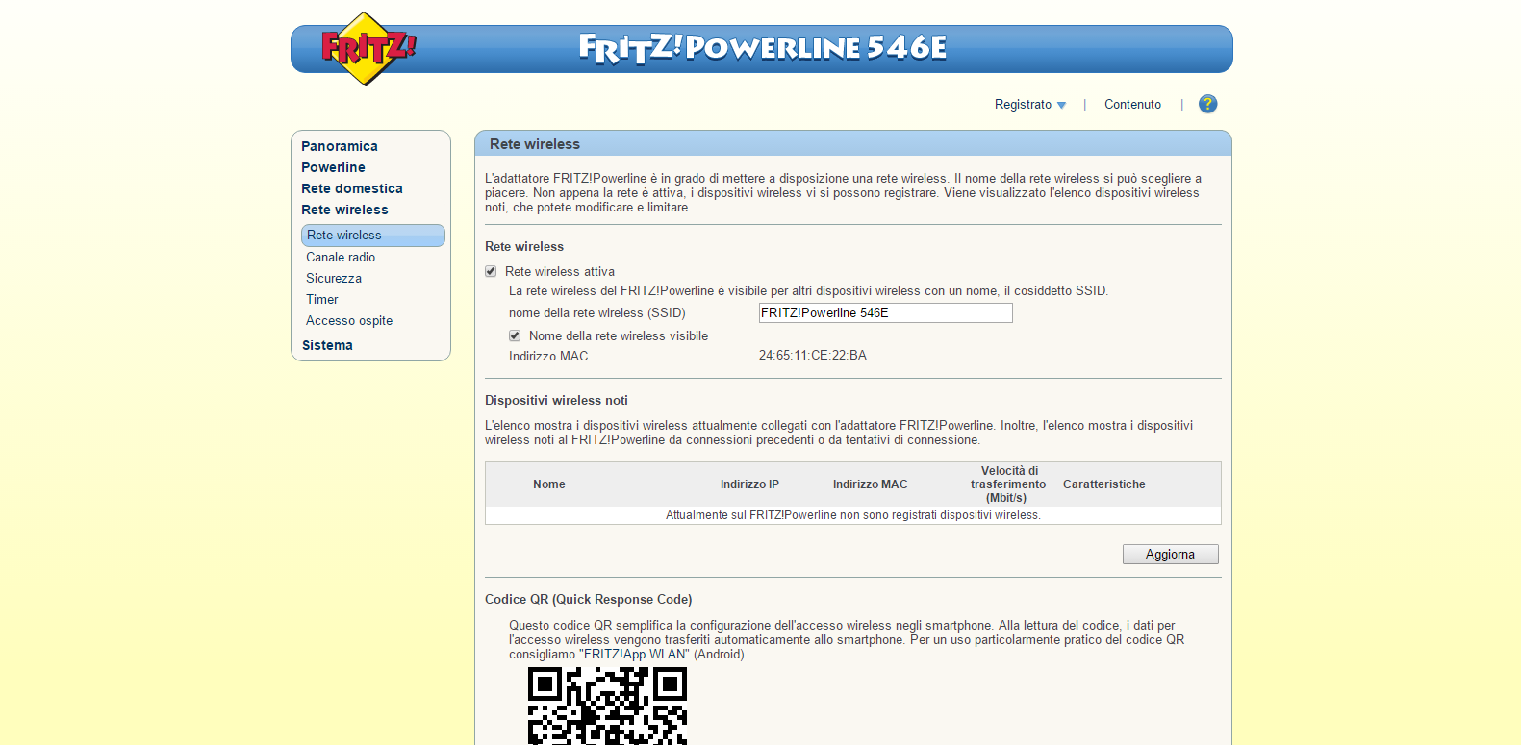
Task: Uncheck 'Nome della rete wireless visibile'
Action: pyautogui.click(x=515, y=336)
